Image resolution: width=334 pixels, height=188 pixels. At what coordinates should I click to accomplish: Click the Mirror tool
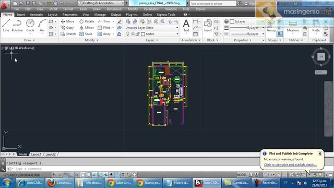pos(87,28)
